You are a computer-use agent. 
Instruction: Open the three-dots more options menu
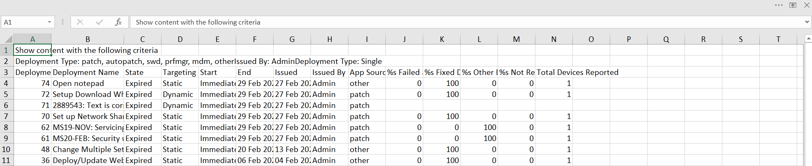coord(778,5)
